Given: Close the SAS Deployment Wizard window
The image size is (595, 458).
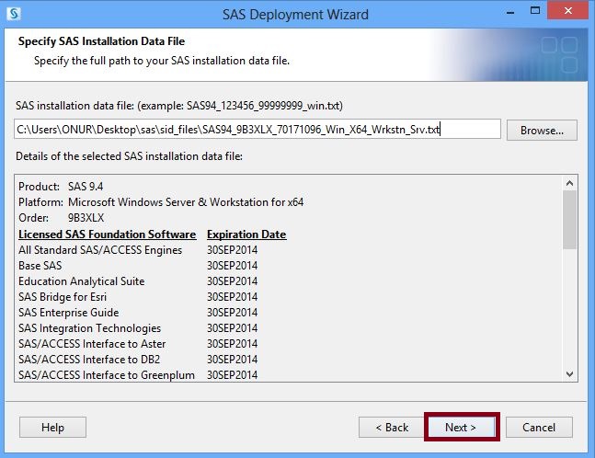Looking at the screenshot, I should [568, 11].
